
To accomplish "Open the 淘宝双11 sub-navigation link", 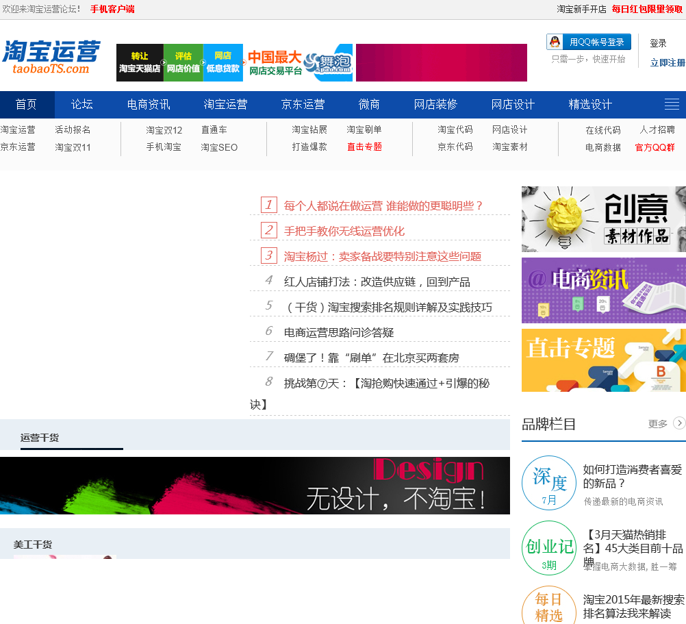I will (73, 147).
